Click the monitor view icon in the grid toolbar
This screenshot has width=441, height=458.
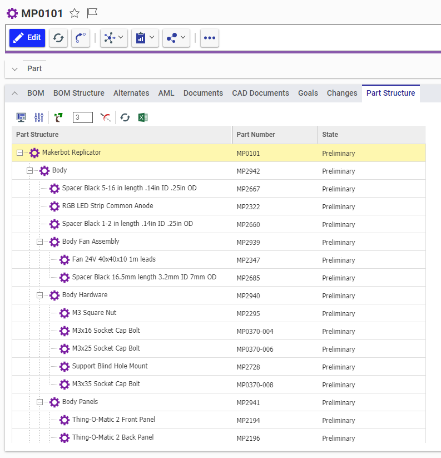(21, 117)
